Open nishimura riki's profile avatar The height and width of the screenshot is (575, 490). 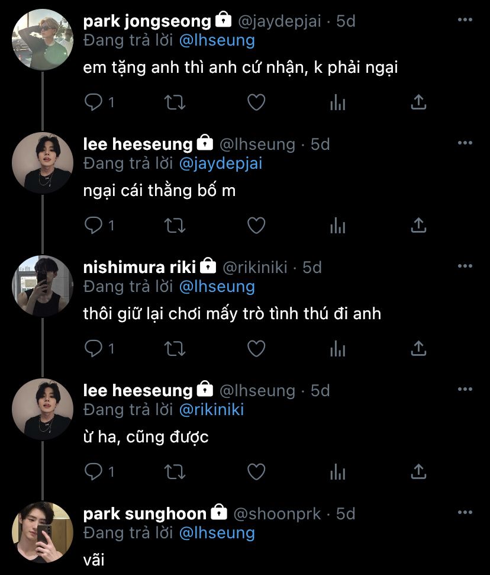click(43, 286)
